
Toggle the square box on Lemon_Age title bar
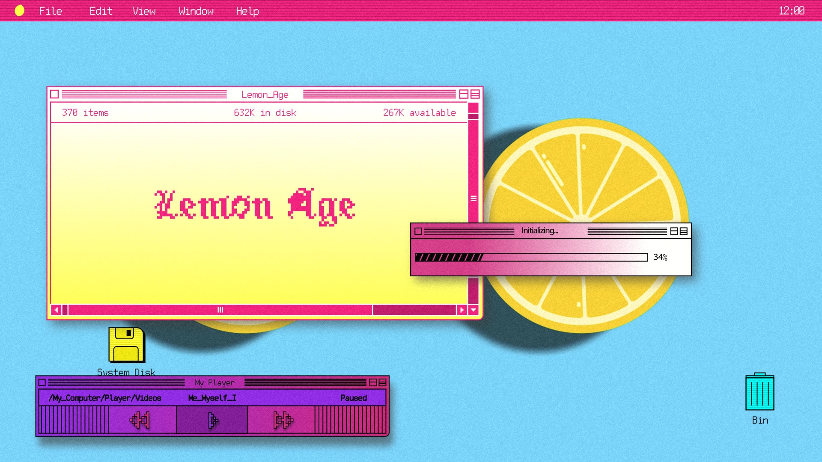[54, 94]
